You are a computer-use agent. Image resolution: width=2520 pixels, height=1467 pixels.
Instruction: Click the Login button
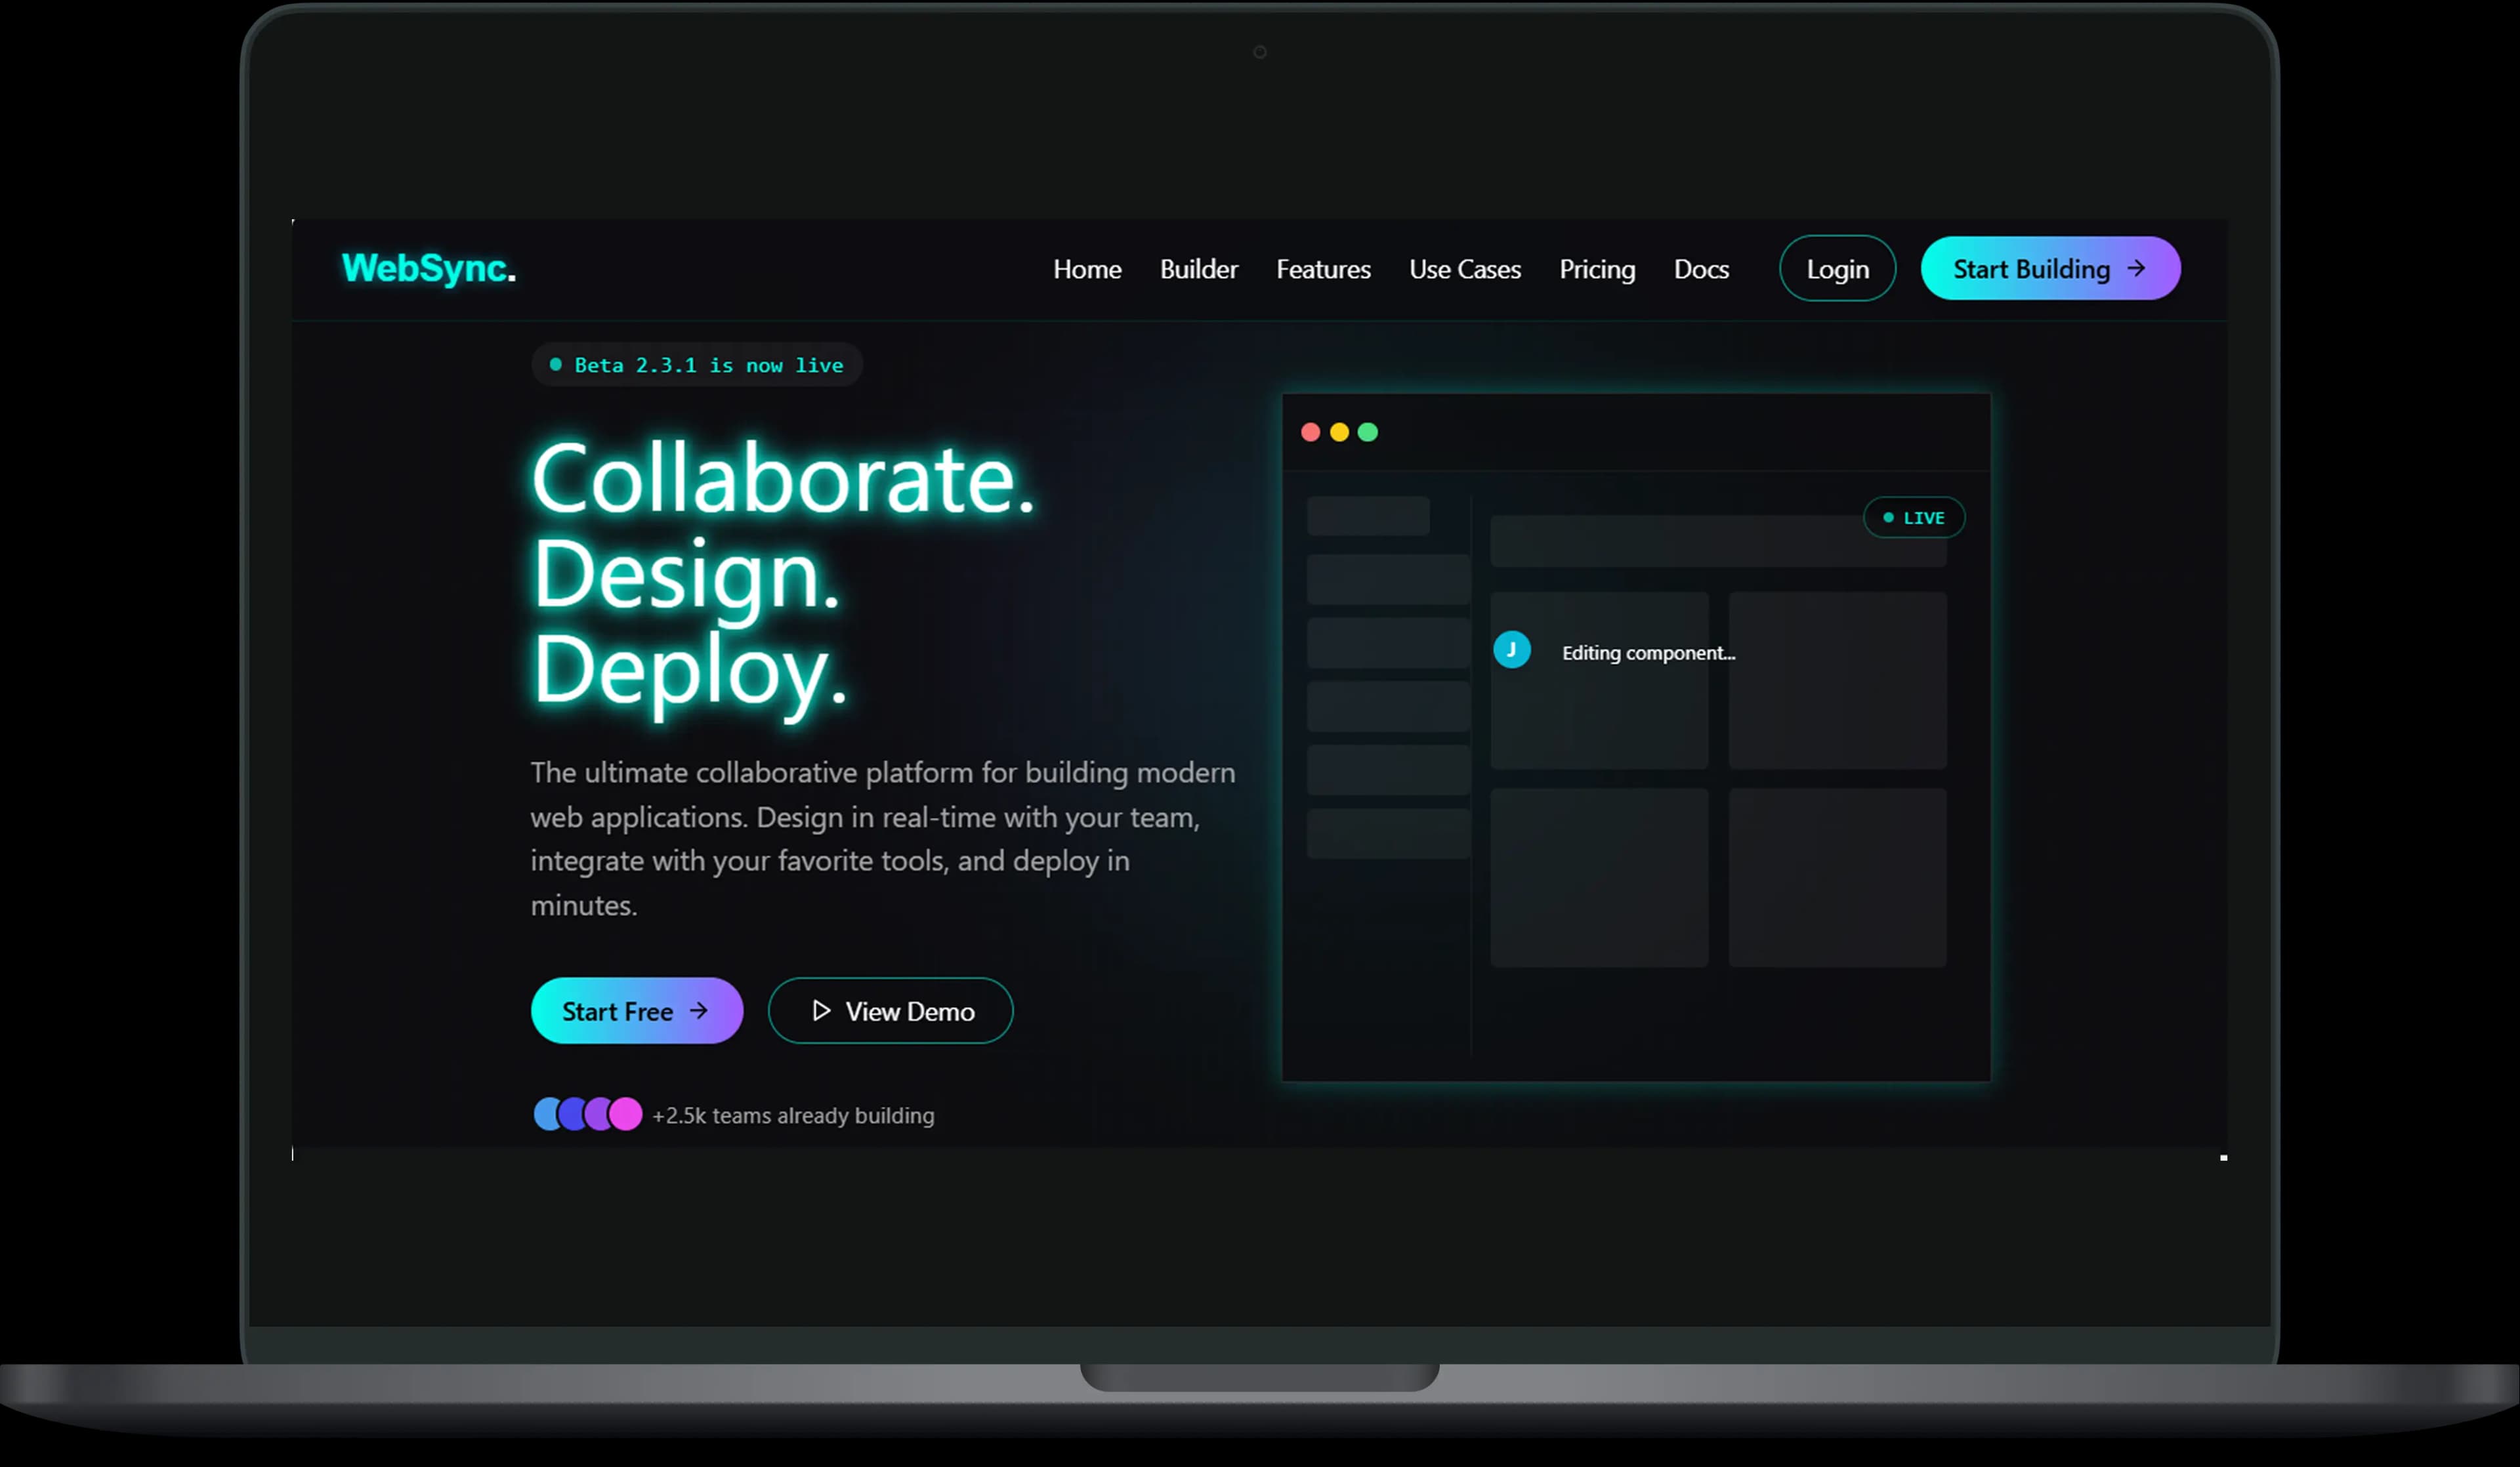(1837, 268)
